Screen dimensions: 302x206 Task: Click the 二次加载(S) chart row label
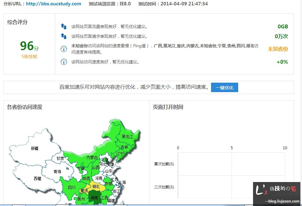coord(164,187)
